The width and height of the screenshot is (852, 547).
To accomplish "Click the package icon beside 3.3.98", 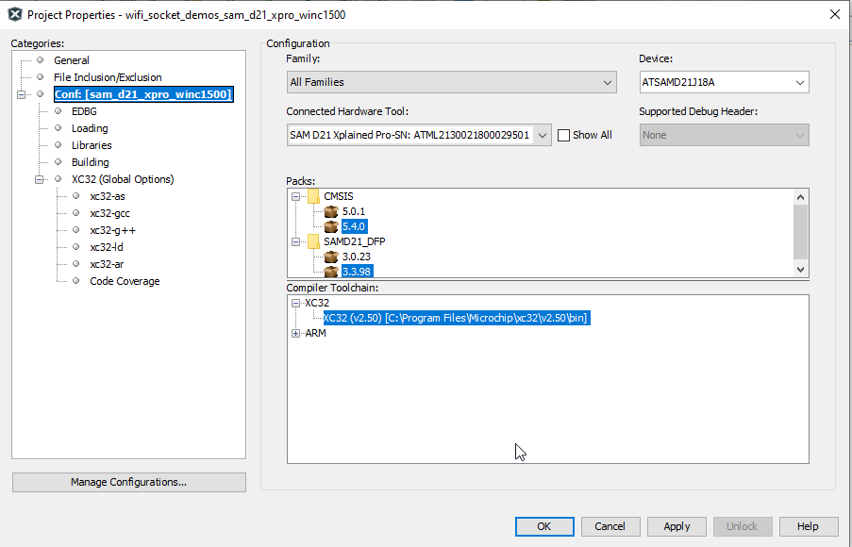I will [x=331, y=272].
